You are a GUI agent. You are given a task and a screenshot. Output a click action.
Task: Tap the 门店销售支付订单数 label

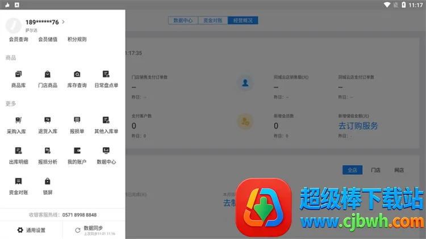click(x=150, y=77)
